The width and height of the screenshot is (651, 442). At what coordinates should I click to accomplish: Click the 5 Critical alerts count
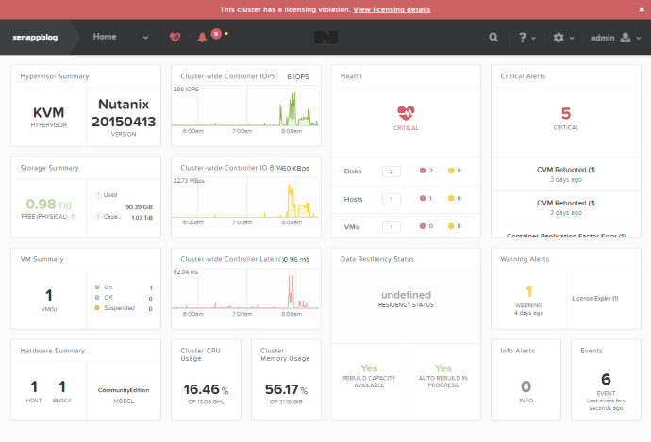566,113
